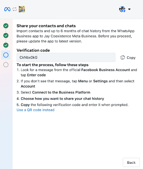Click the swap arrows icon beside Meta logo
The height and width of the screenshot is (169, 143).
pyautogui.click(x=15, y=9)
